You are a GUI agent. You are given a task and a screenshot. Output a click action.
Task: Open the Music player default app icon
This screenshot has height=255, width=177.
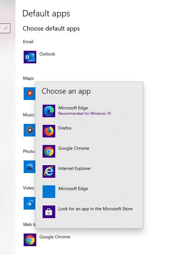point(29,130)
